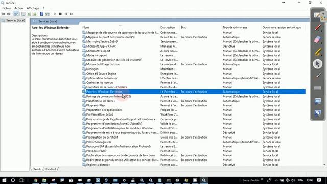Select the Microsoft App-V Client service
This screenshot has width=327, height=184.
[x=101, y=47]
